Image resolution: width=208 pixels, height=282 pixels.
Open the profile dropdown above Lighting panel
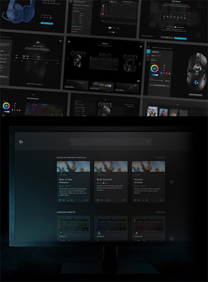(x=163, y=48)
